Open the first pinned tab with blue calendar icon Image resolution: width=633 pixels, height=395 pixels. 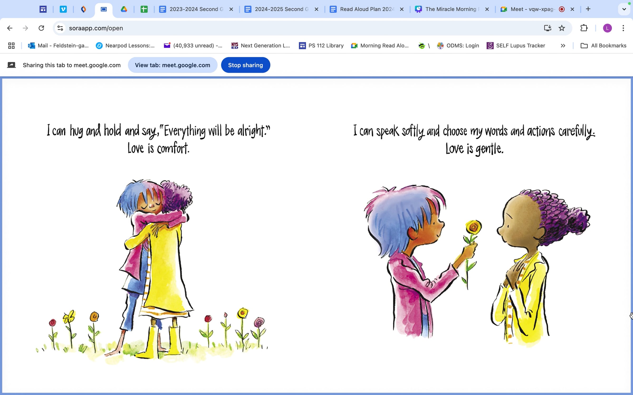43,9
